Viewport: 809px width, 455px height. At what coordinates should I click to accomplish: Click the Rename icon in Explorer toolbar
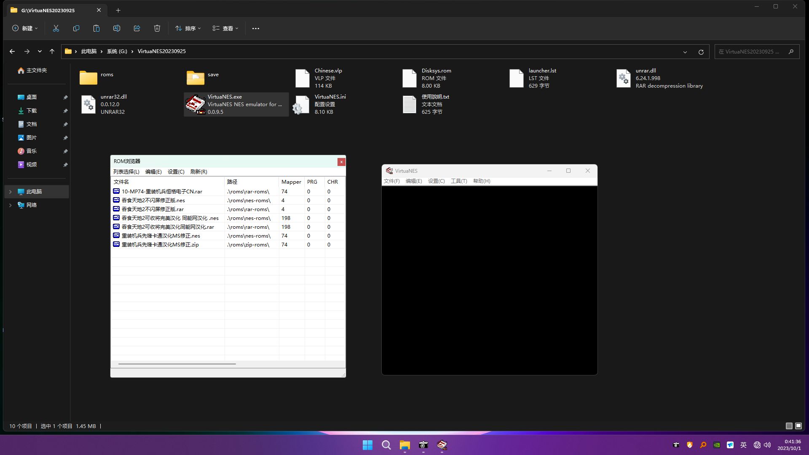(117, 28)
